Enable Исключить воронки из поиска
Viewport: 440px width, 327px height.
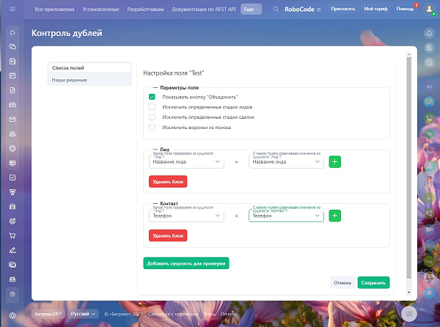click(x=152, y=128)
